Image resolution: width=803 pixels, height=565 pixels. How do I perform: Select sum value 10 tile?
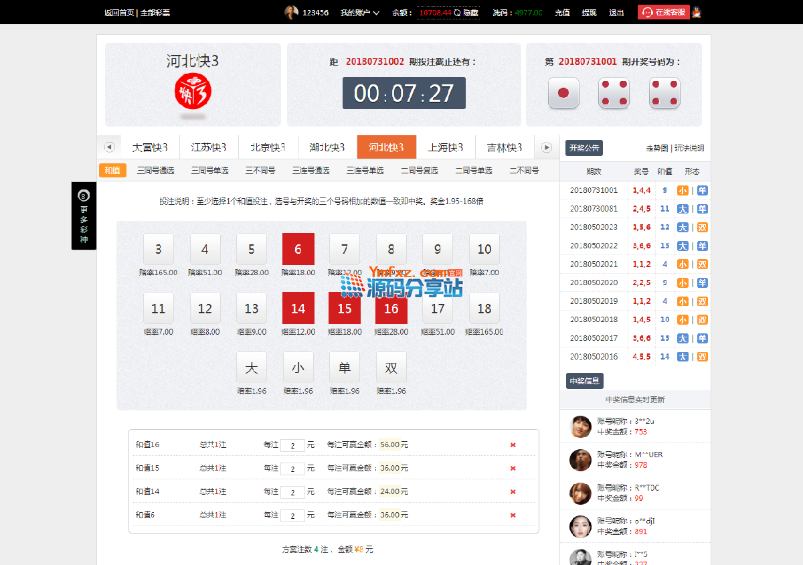(x=484, y=249)
